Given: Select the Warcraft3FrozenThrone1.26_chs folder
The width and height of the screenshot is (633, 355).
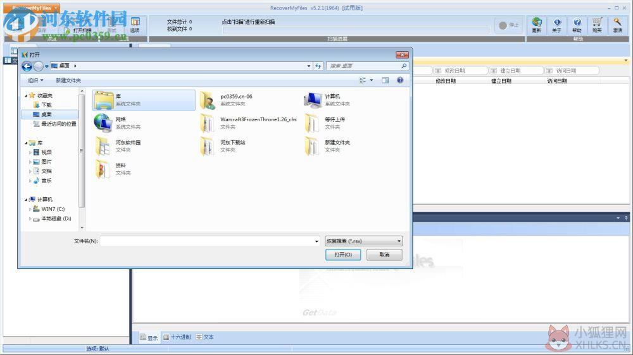Looking at the screenshot, I should [248, 123].
